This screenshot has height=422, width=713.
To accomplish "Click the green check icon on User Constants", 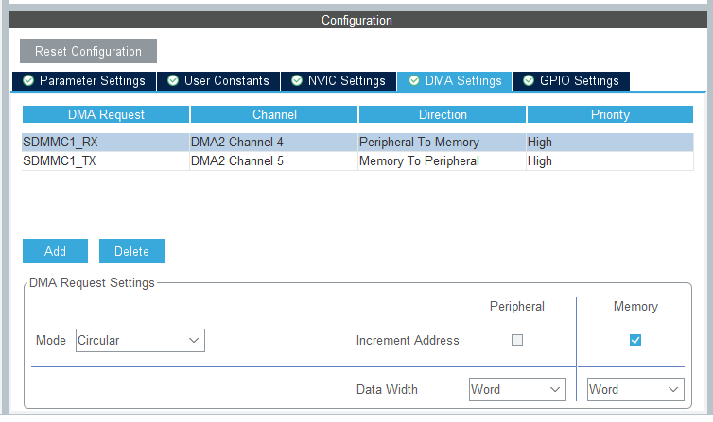I will pyautogui.click(x=173, y=81).
